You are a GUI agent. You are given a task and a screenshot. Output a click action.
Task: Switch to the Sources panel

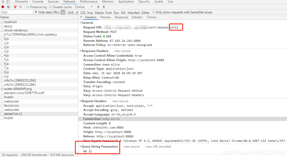53,2
